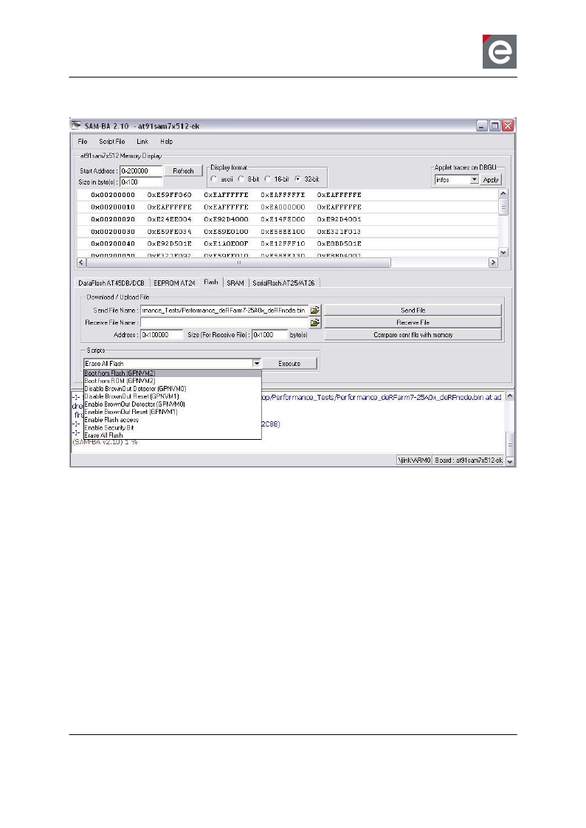The image size is (586, 828).
Task: Click the Size in byte(s) field
Action: [x=142, y=182]
